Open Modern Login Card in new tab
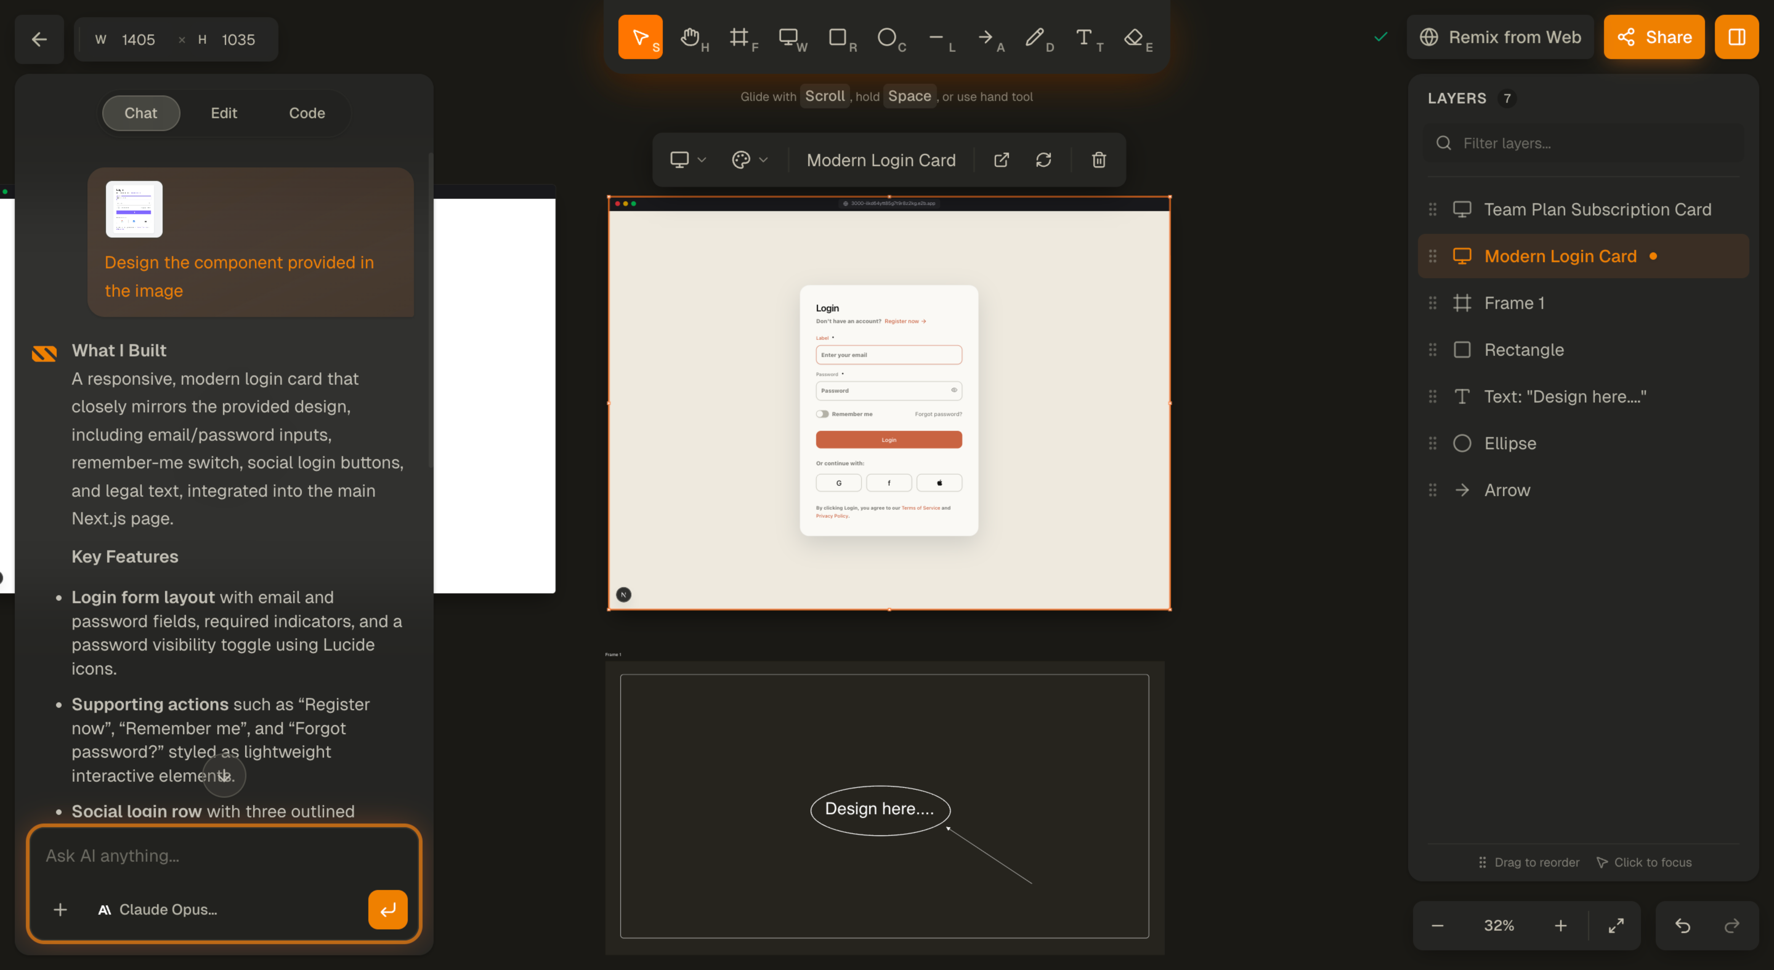 coord(1001,160)
